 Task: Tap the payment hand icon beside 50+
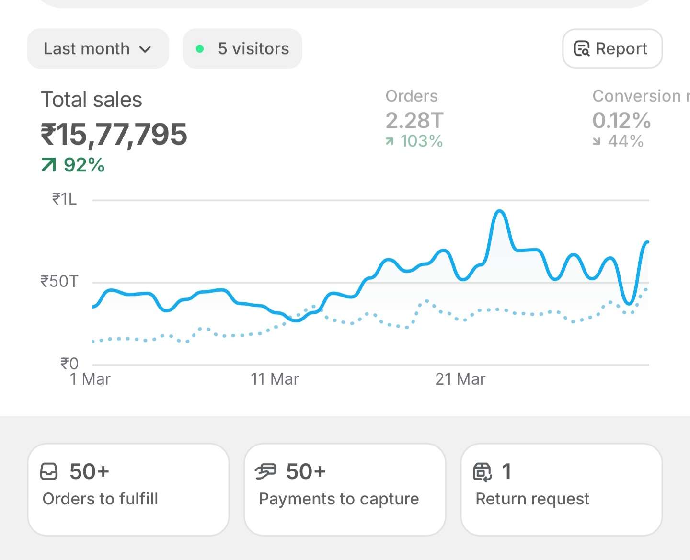tap(265, 471)
